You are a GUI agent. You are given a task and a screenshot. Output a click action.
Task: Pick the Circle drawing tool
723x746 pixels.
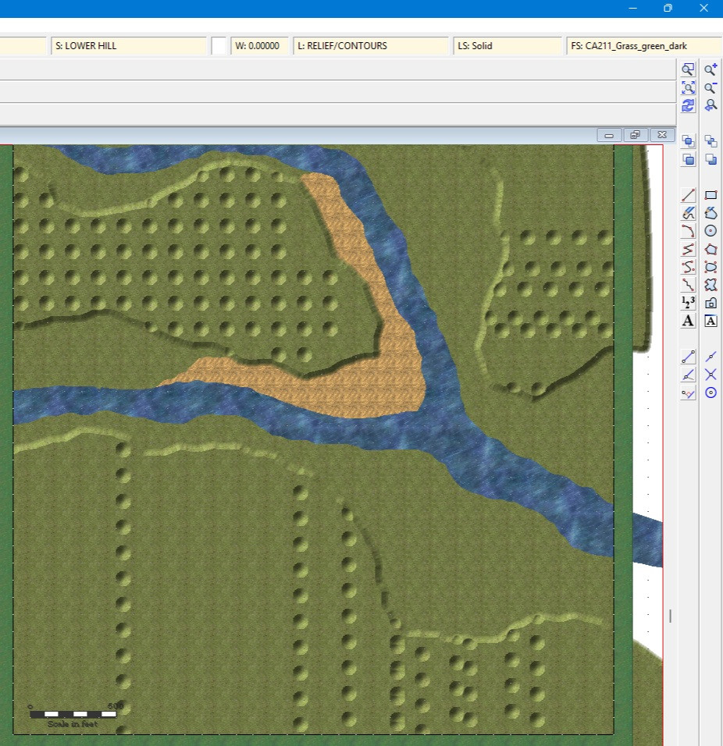pos(711,231)
